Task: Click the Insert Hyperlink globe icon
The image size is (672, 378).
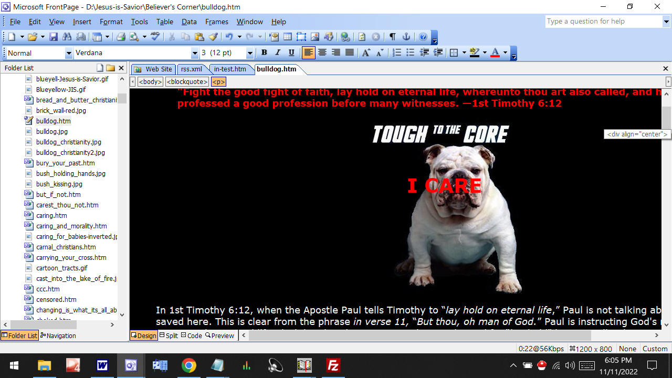Action: click(x=345, y=37)
